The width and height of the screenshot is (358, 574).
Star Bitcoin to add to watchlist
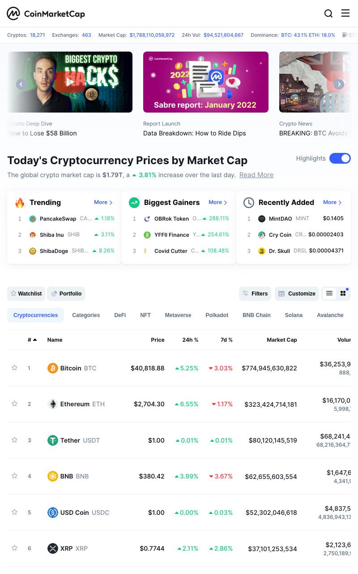coord(14,368)
